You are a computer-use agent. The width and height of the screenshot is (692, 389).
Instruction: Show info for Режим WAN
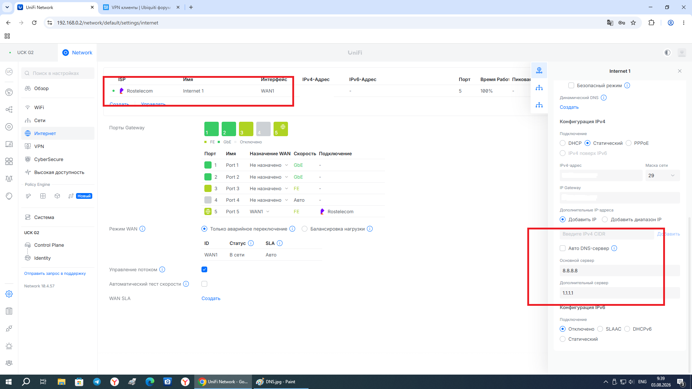pos(142,229)
